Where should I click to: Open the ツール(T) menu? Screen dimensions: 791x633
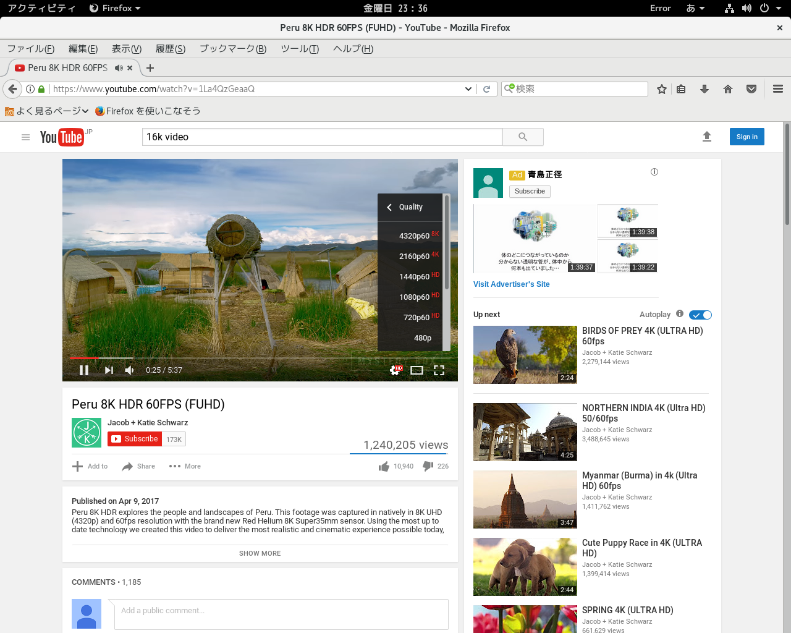point(299,49)
